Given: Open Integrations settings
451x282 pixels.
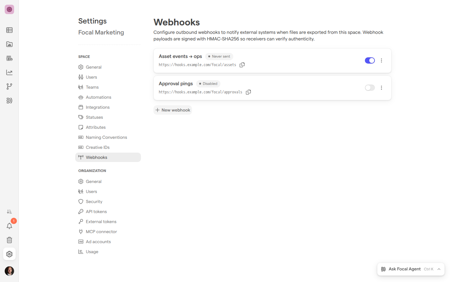Looking at the screenshot, I should click(x=108, y=107).
